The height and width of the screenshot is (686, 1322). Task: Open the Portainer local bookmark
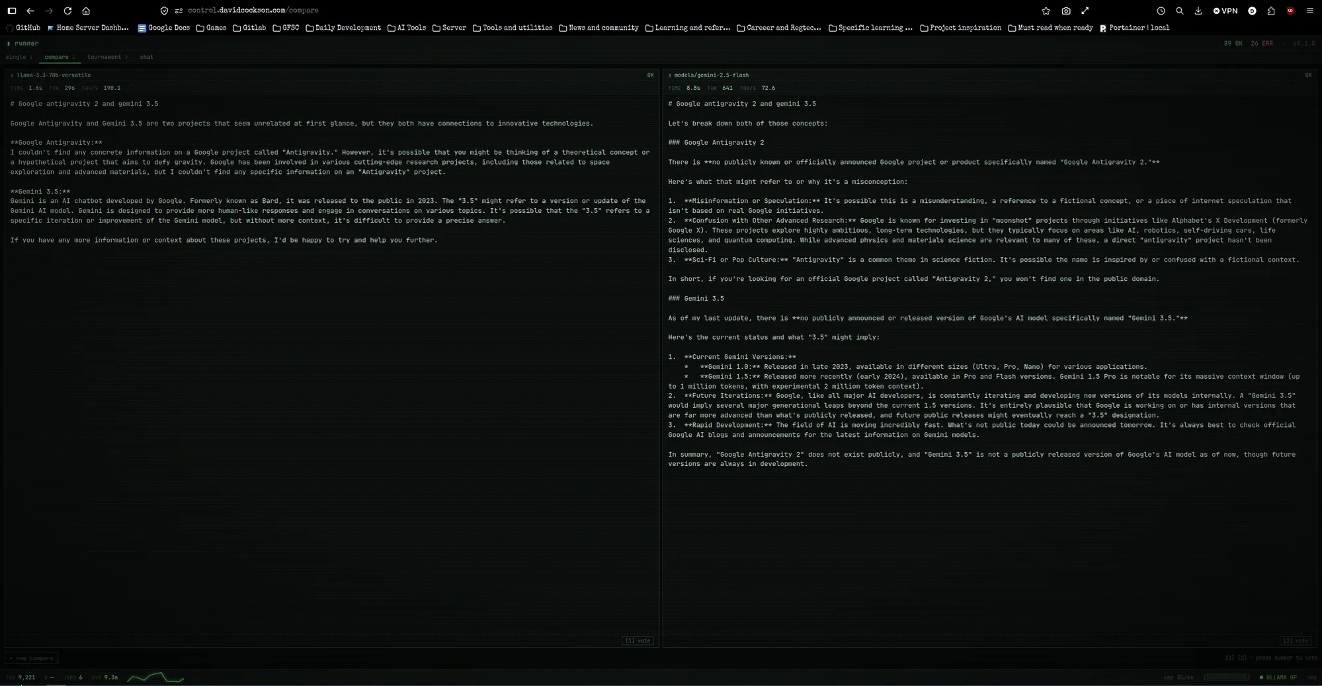1134,28
